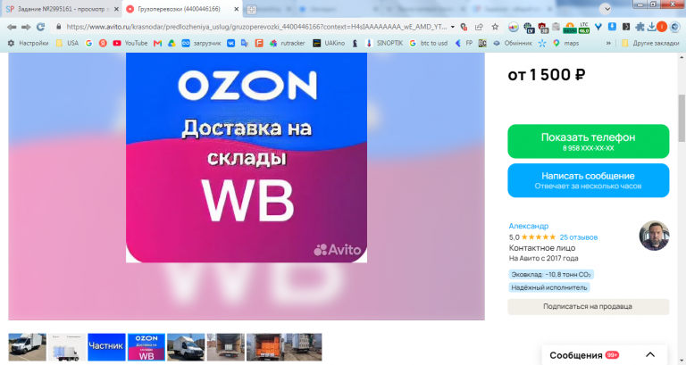The image size is (686, 365).
Task: Open the Google Translate bookmark icon
Action: pyautogui.click(x=245, y=43)
